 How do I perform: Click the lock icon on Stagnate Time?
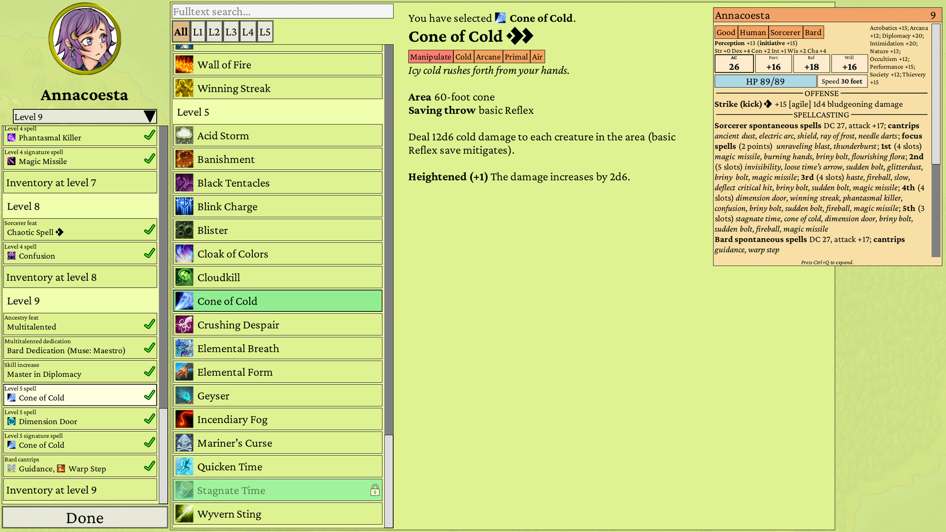pyautogui.click(x=375, y=490)
